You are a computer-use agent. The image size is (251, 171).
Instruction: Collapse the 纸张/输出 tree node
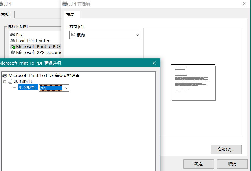5,81
